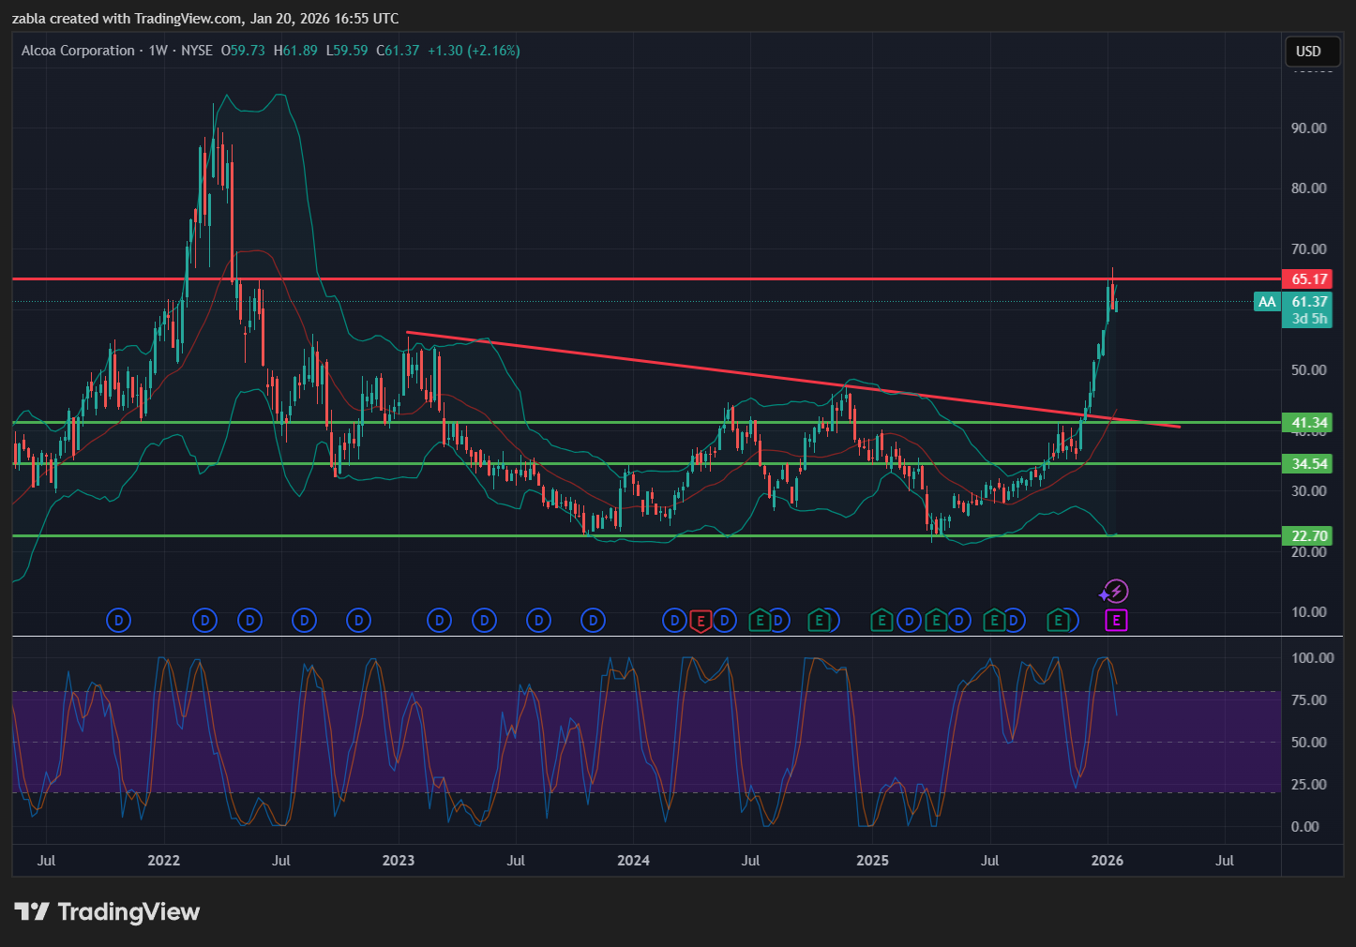Click the TradingView logo at the bottom left
Screen dimensions: 1356x947
pos(108,912)
